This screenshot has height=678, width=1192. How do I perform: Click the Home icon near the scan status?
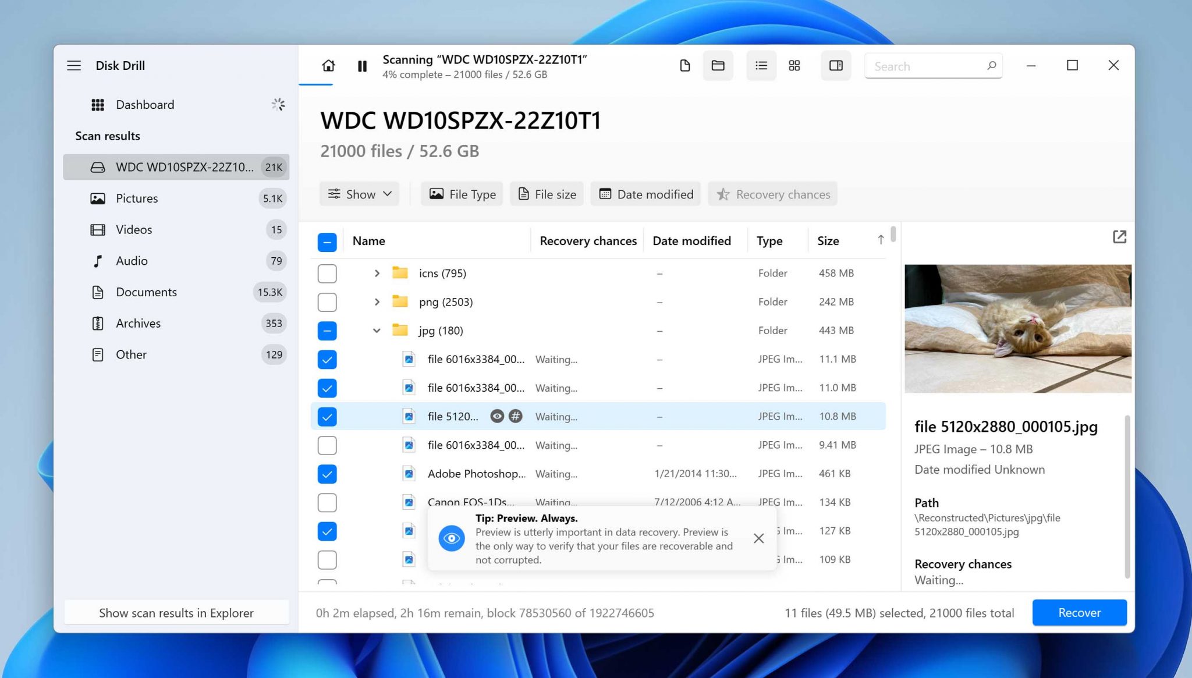pyautogui.click(x=328, y=66)
